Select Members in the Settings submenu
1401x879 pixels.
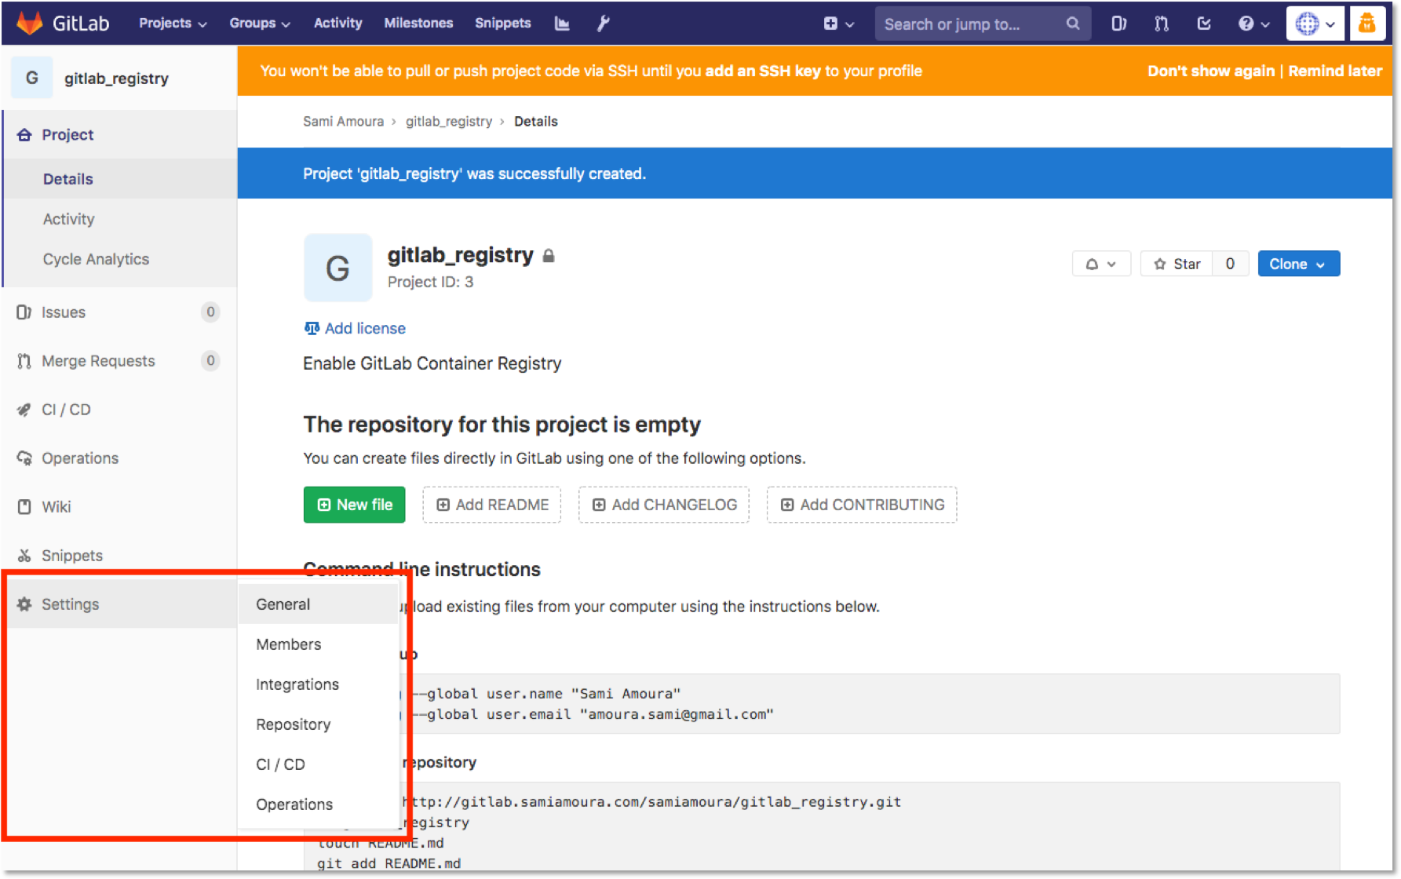[x=288, y=644]
